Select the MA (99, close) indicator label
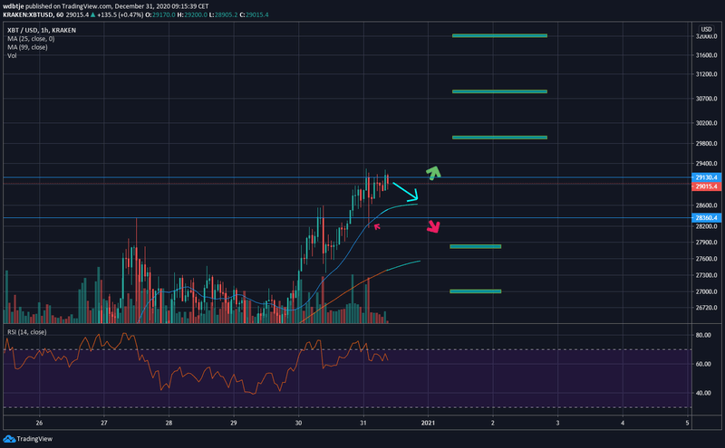 pos(27,47)
